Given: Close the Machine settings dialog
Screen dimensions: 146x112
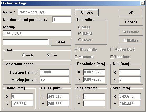Looking at the screenshot, I should point(143,3).
